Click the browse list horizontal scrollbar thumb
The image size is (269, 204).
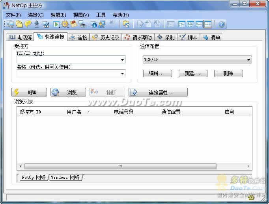tap(120, 166)
